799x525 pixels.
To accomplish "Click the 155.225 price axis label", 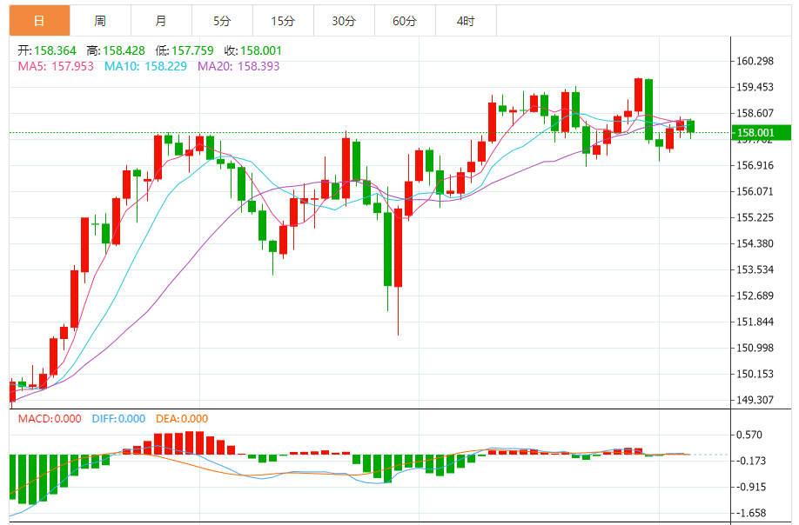I will [x=755, y=217].
